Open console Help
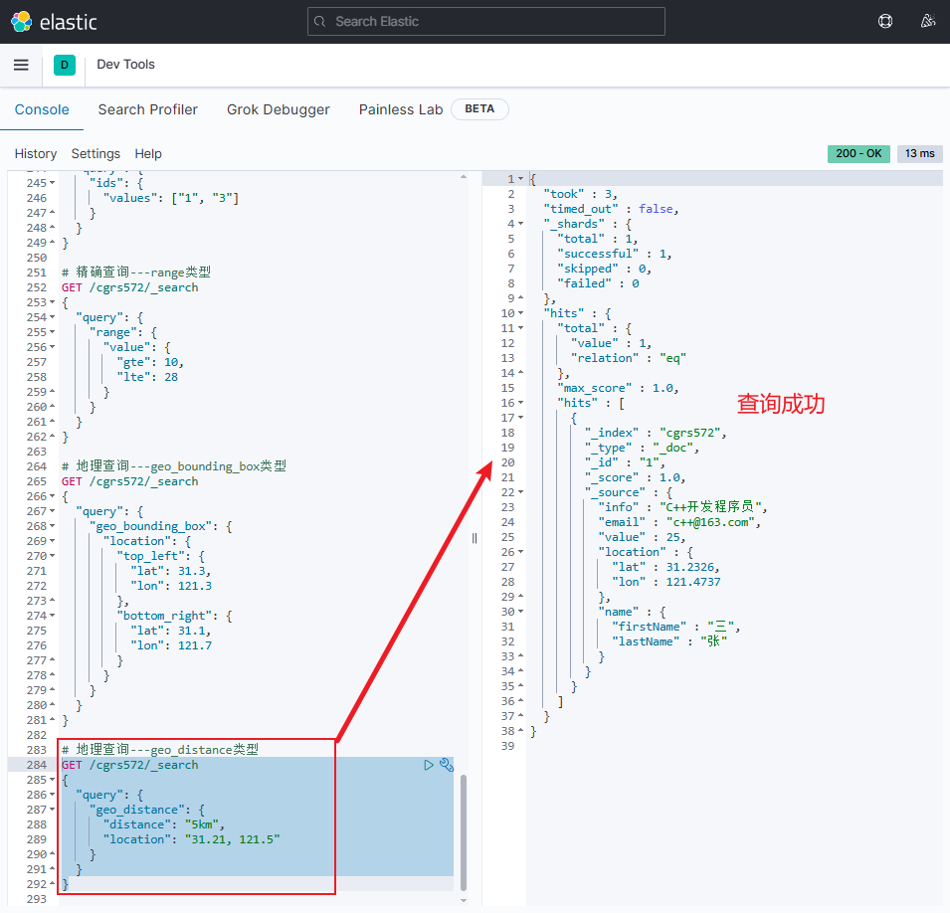The height and width of the screenshot is (913, 950). pyautogui.click(x=148, y=154)
